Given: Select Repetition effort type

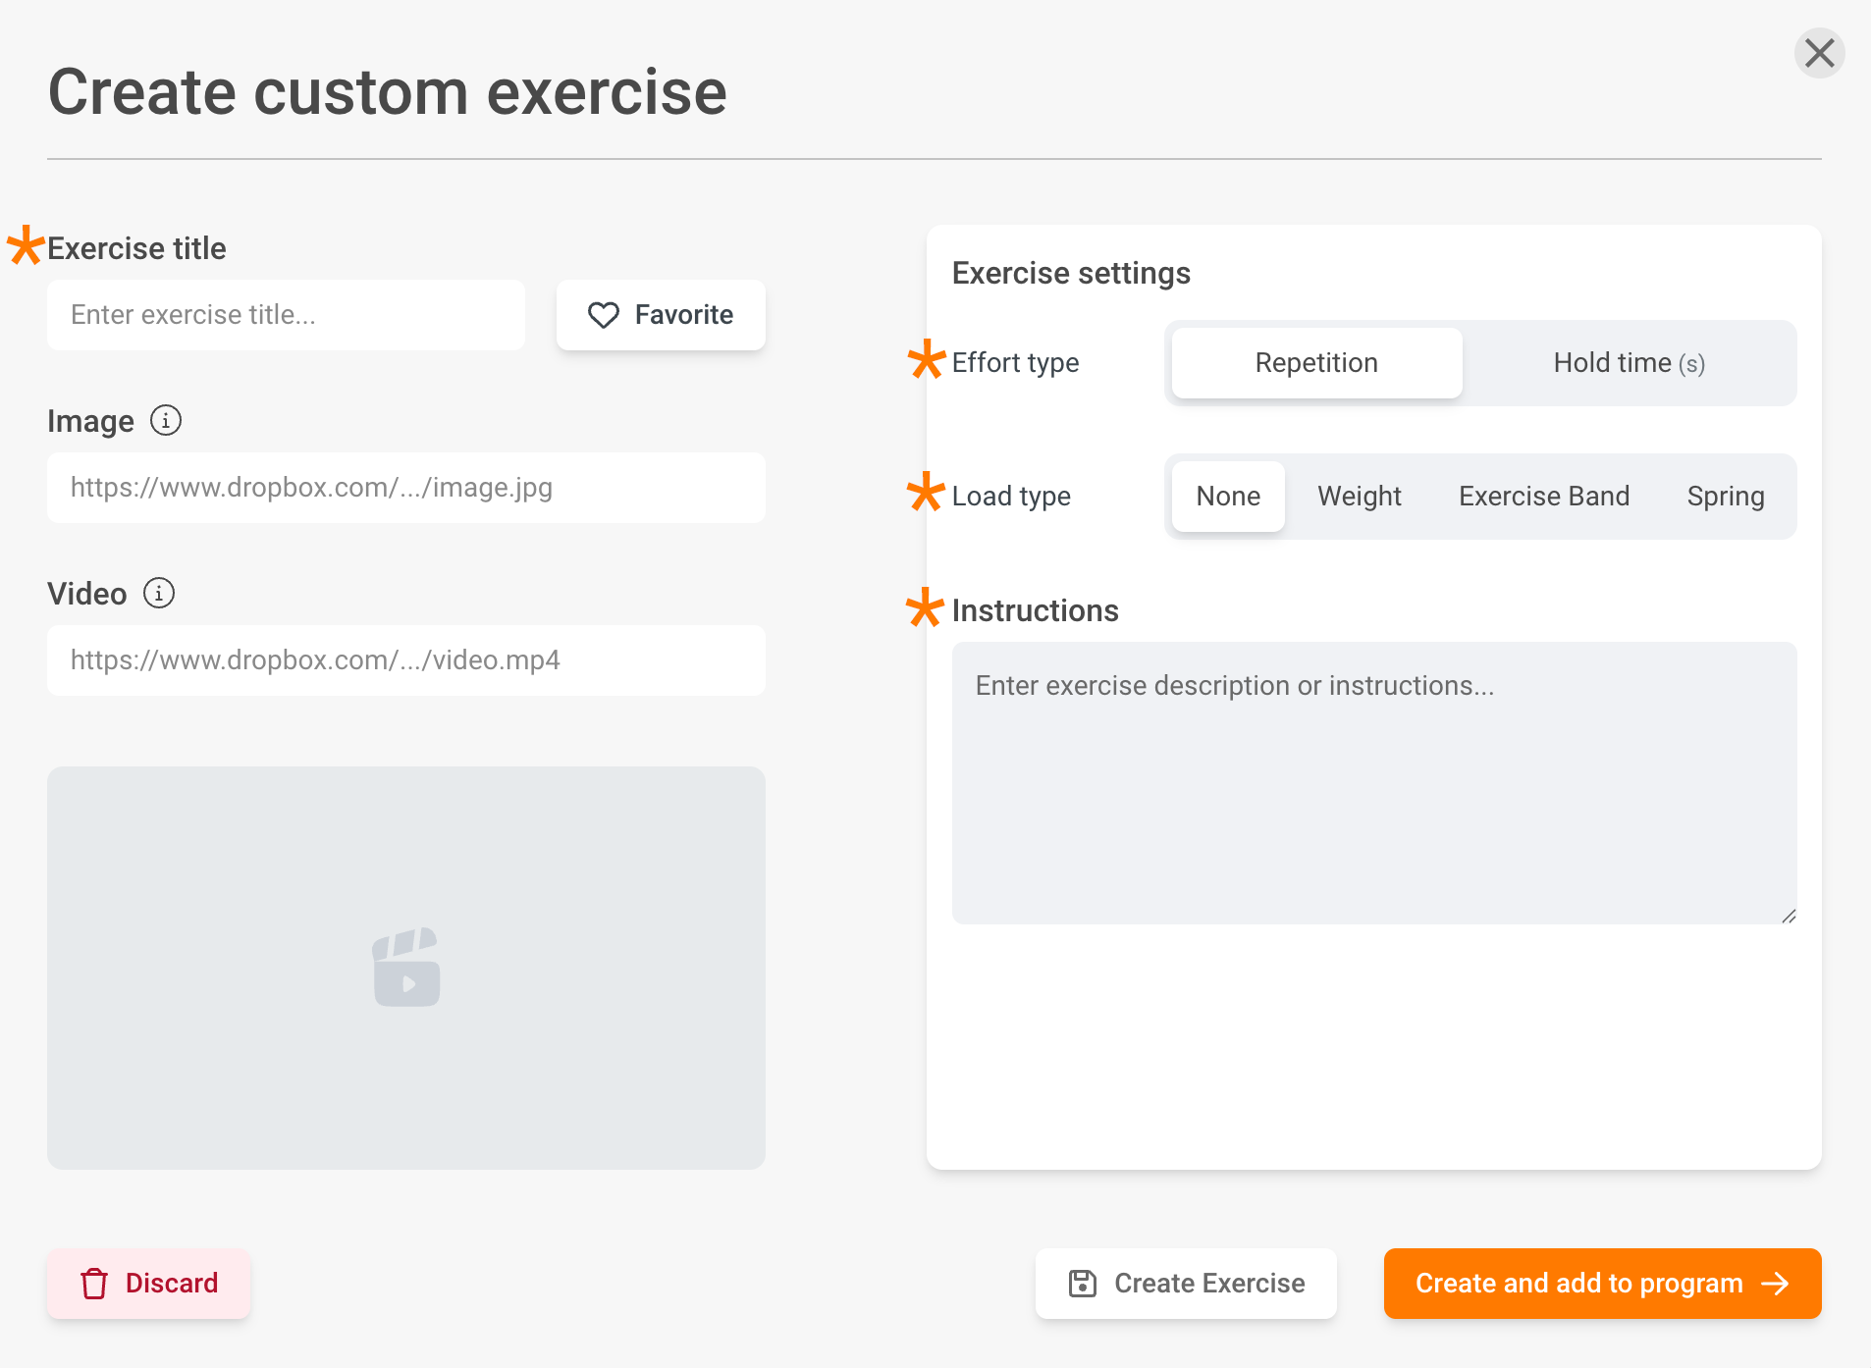Looking at the screenshot, I should 1316,363.
